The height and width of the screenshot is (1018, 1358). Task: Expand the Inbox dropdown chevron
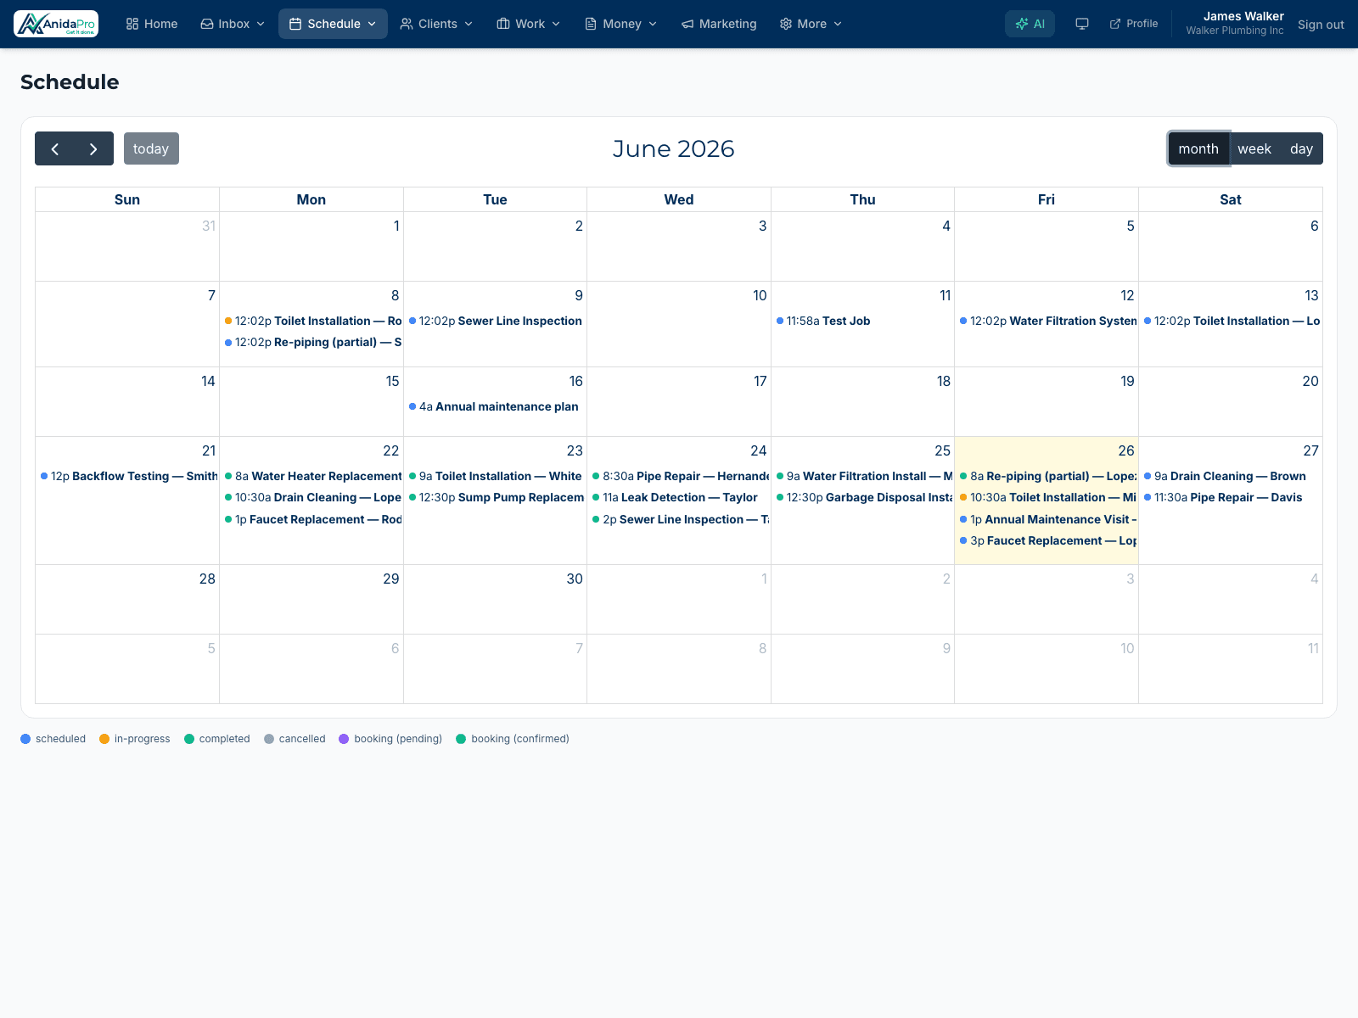261,24
